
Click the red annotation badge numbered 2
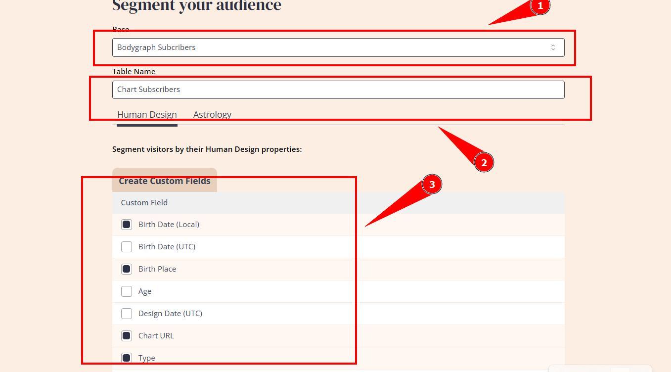(x=484, y=162)
